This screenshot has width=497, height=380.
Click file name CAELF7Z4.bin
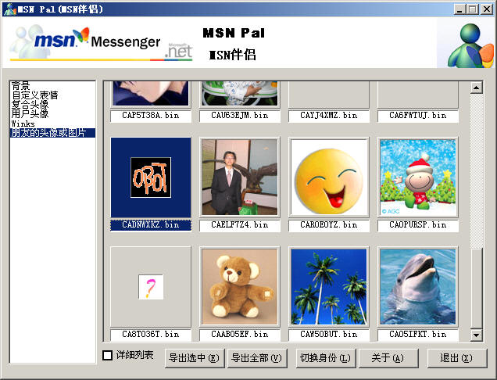coord(240,225)
